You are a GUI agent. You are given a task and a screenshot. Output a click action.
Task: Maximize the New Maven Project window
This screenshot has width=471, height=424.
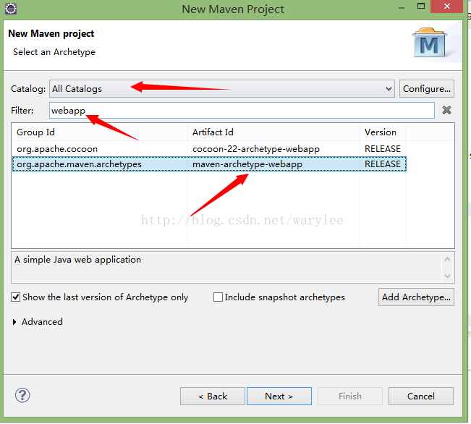421,7
